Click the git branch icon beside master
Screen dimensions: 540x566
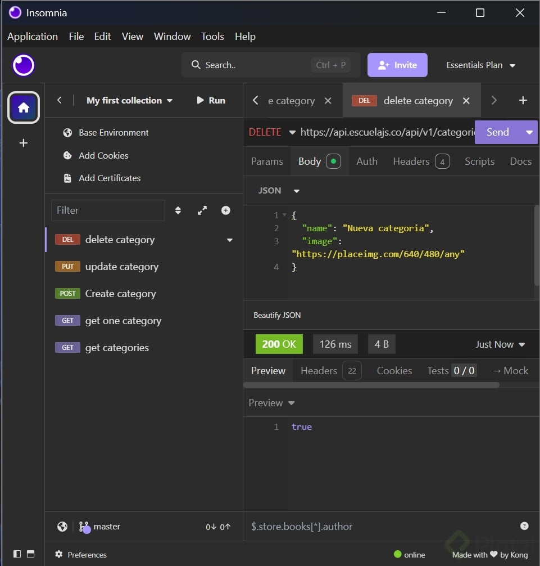(x=84, y=527)
